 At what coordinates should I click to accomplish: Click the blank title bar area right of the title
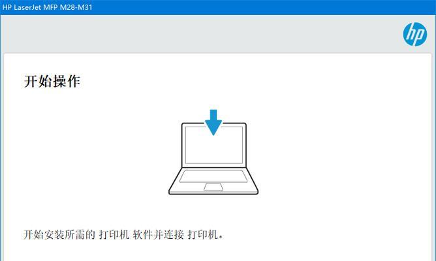(x=264, y=7)
